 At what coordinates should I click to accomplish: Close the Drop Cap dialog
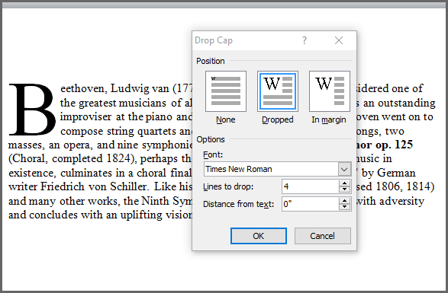[x=339, y=40]
